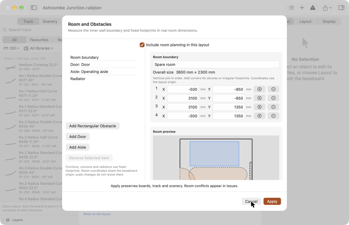Image resolution: width=349 pixels, height=225 pixels.
Task: Click the Add Aisle button
Action: coord(78,147)
